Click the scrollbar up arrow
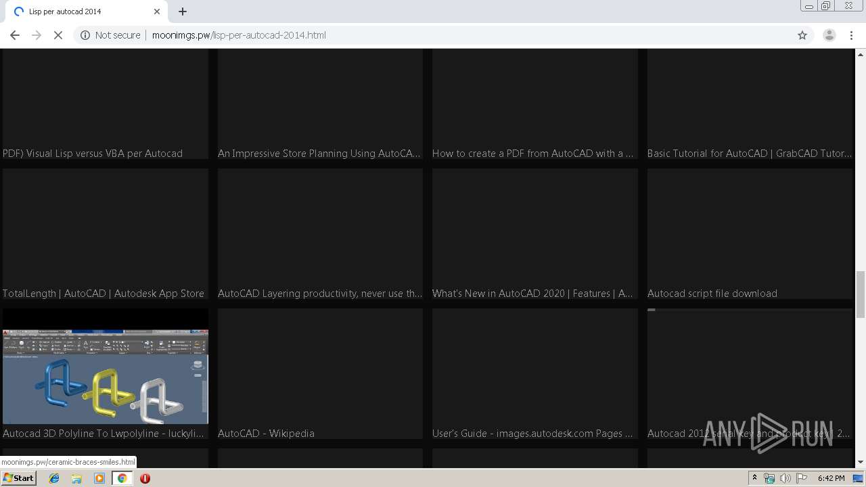 point(860,54)
